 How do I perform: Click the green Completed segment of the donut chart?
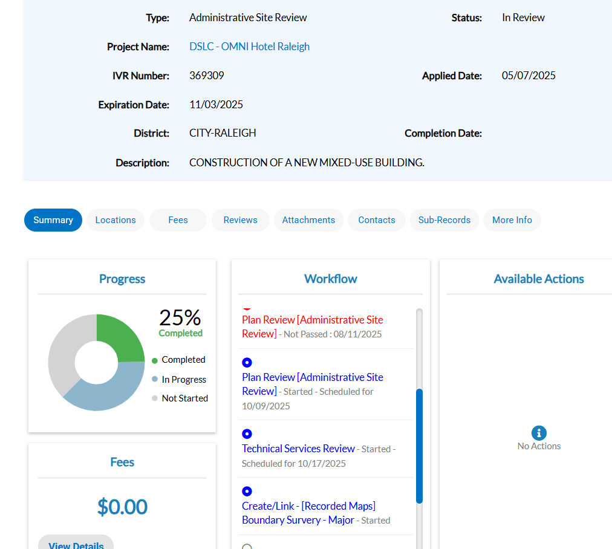123,336
